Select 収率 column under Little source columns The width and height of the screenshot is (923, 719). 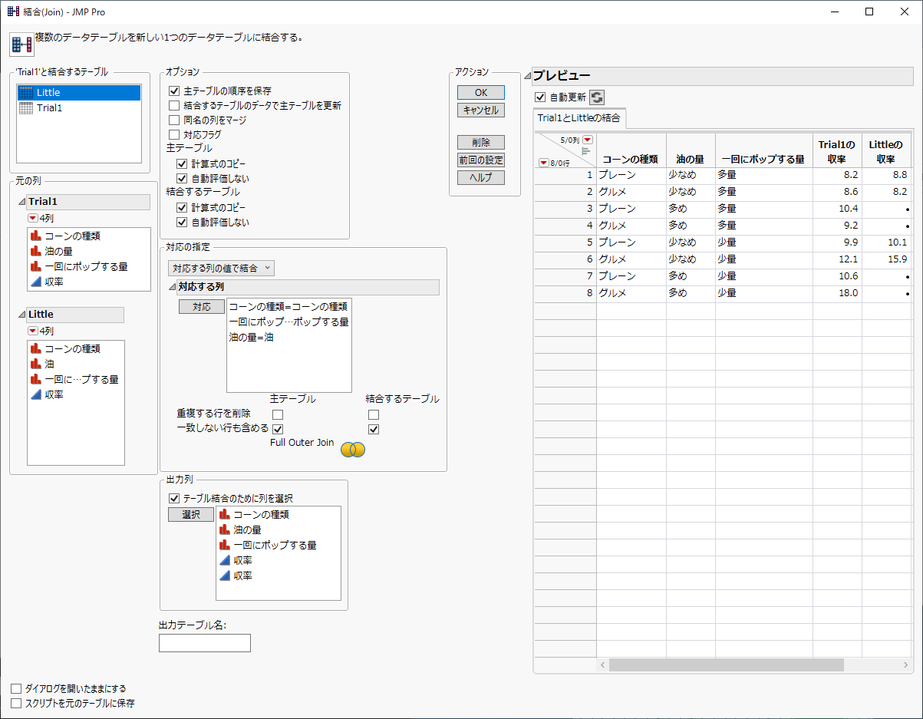pyautogui.click(x=54, y=394)
